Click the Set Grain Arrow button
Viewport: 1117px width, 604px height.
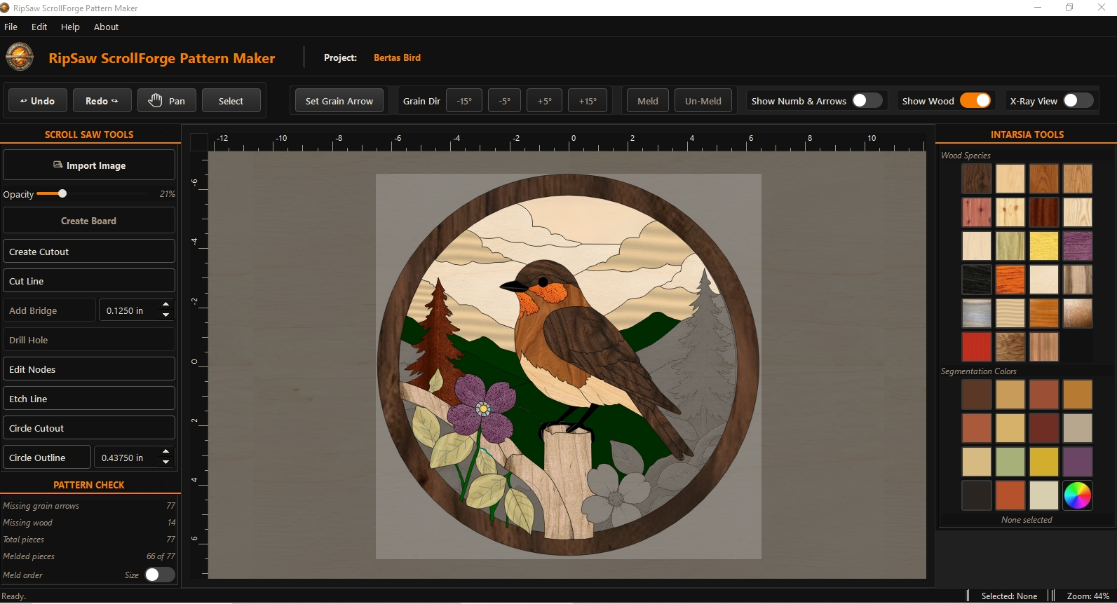(339, 101)
